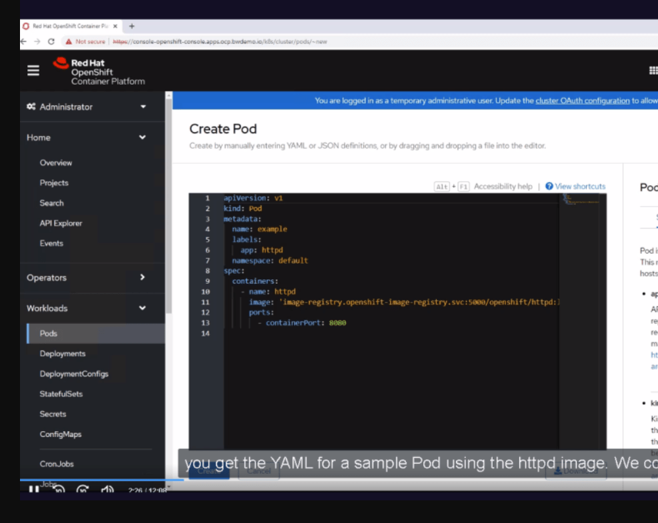Click the View shortcuts link
The width and height of the screenshot is (658, 523).
pyautogui.click(x=580, y=187)
